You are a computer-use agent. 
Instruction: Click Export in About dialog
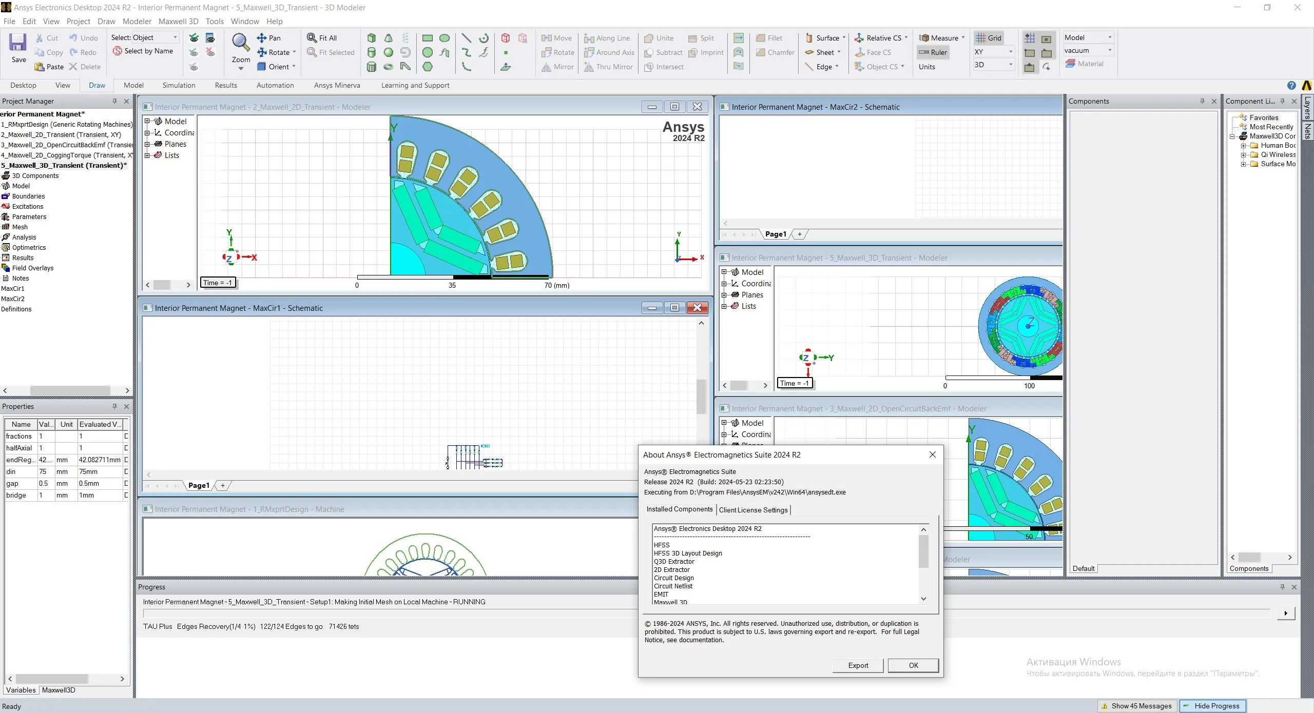pos(858,665)
